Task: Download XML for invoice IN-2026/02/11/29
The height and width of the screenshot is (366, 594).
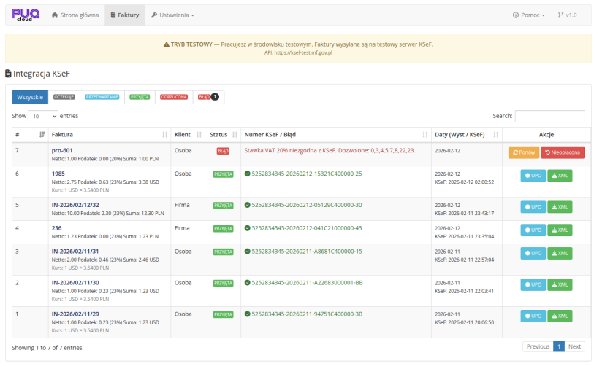Action: pyautogui.click(x=560, y=316)
